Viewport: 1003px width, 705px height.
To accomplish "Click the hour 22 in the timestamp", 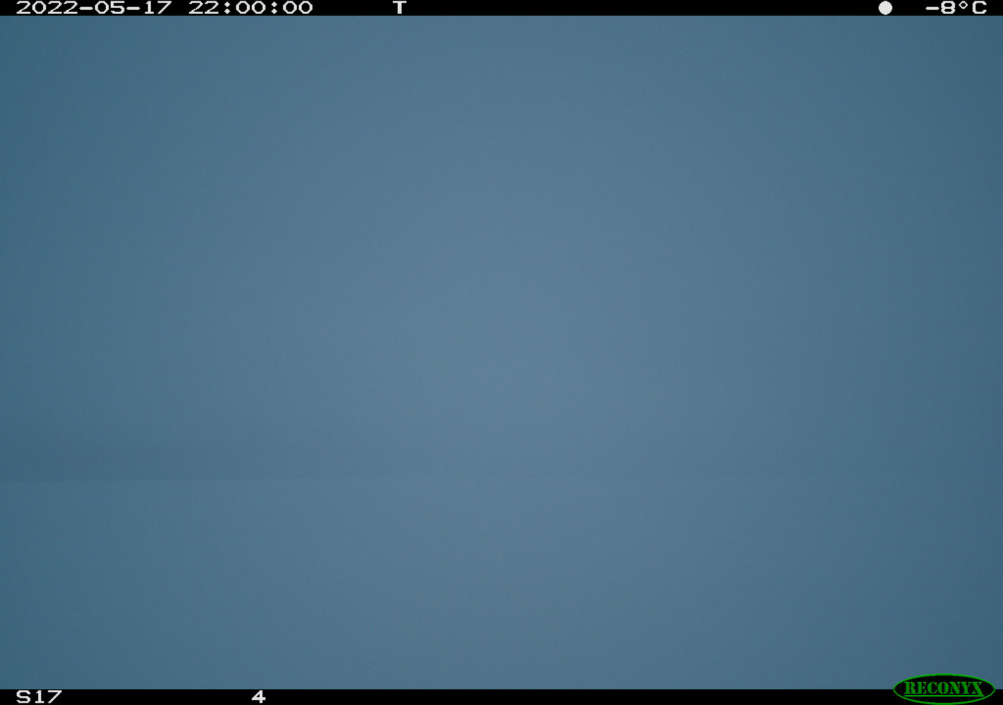I will point(203,8).
